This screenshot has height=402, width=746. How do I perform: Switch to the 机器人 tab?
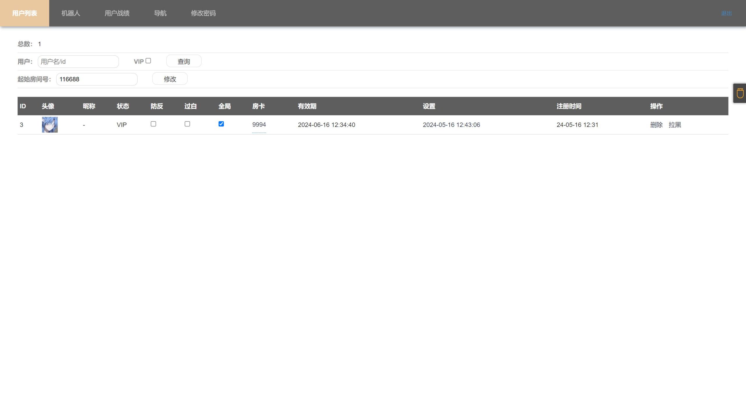coord(71,13)
